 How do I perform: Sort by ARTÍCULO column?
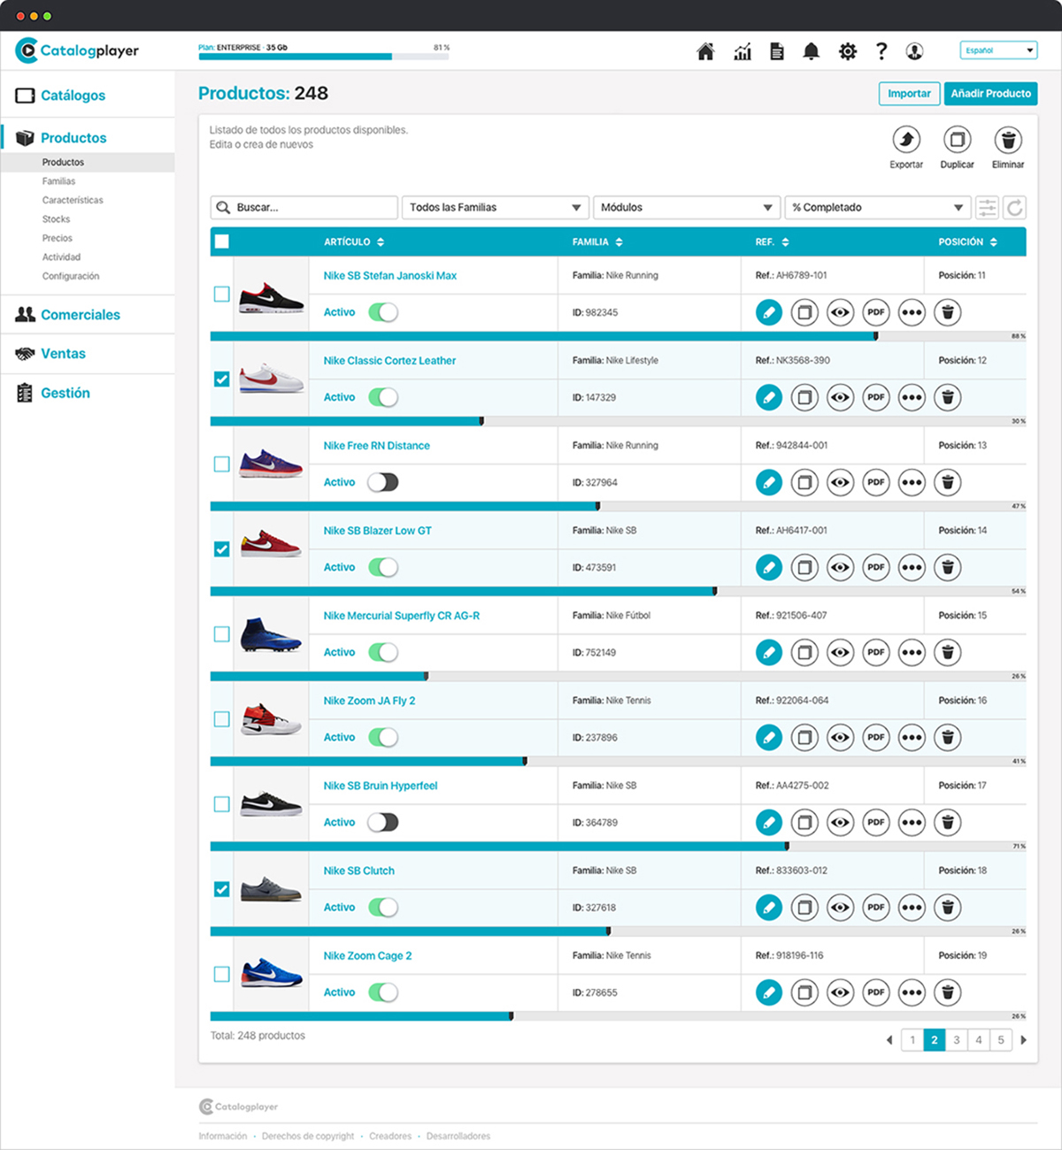pyautogui.click(x=354, y=241)
